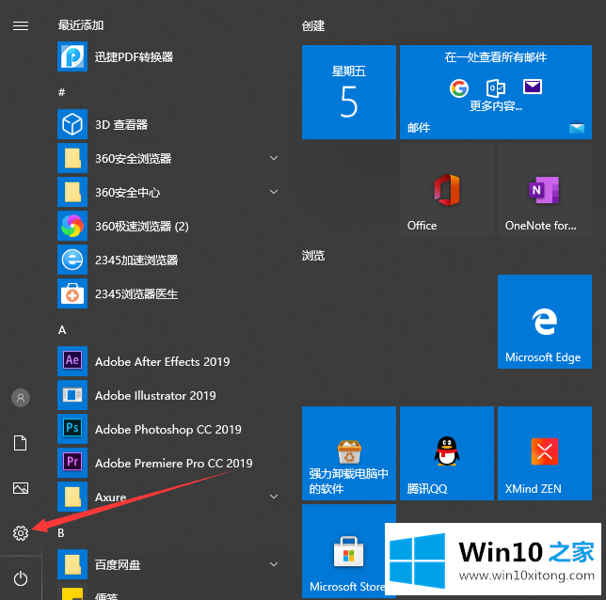Launch the 2345加速浏览器 icon
Screen dimensions: 606x600
coord(72,260)
